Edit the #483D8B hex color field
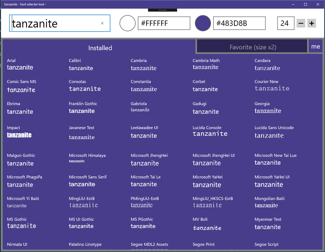 [x=239, y=23]
